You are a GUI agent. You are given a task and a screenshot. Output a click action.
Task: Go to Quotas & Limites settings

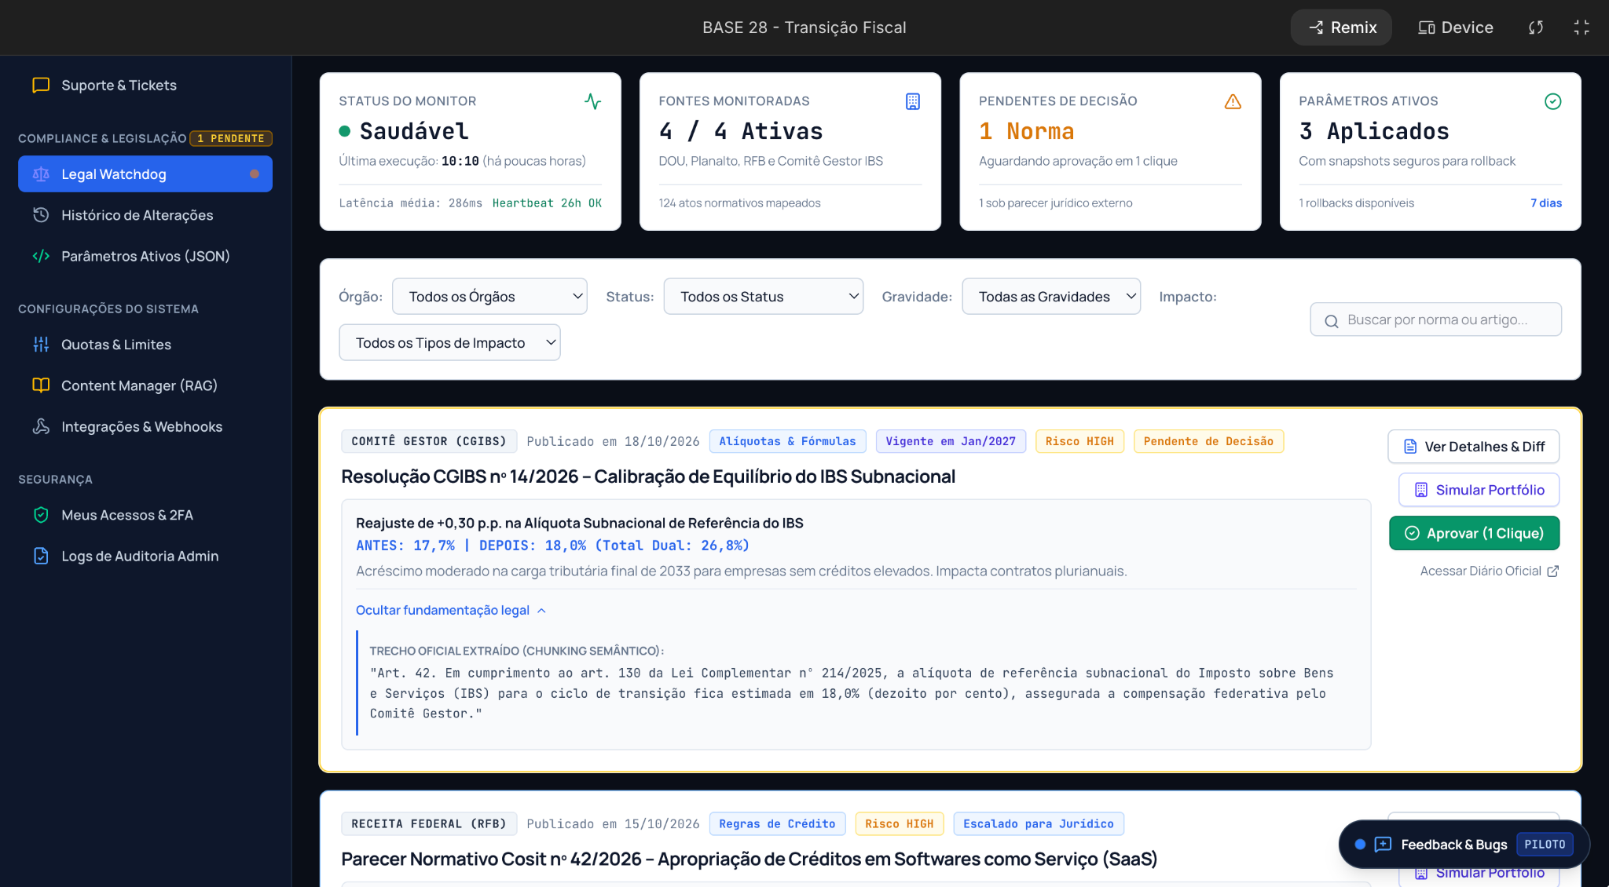pyautogui.click(x=145, y=345)
